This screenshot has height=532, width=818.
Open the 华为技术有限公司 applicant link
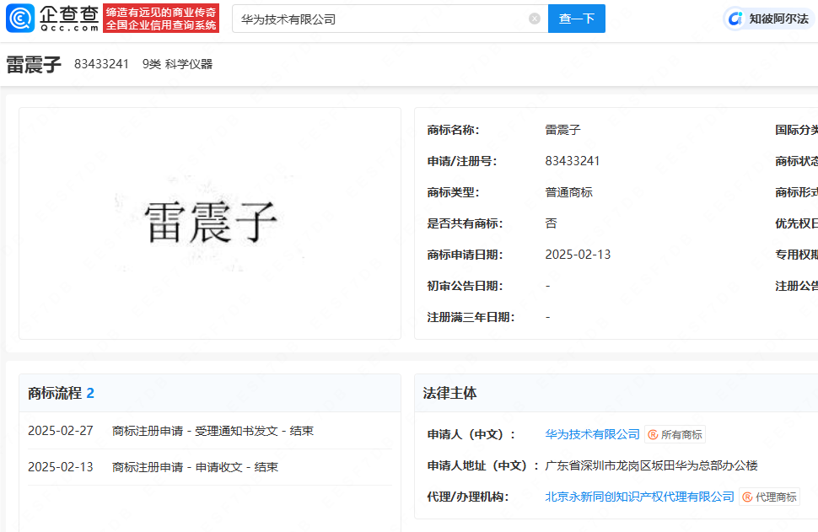pos(592,434)
